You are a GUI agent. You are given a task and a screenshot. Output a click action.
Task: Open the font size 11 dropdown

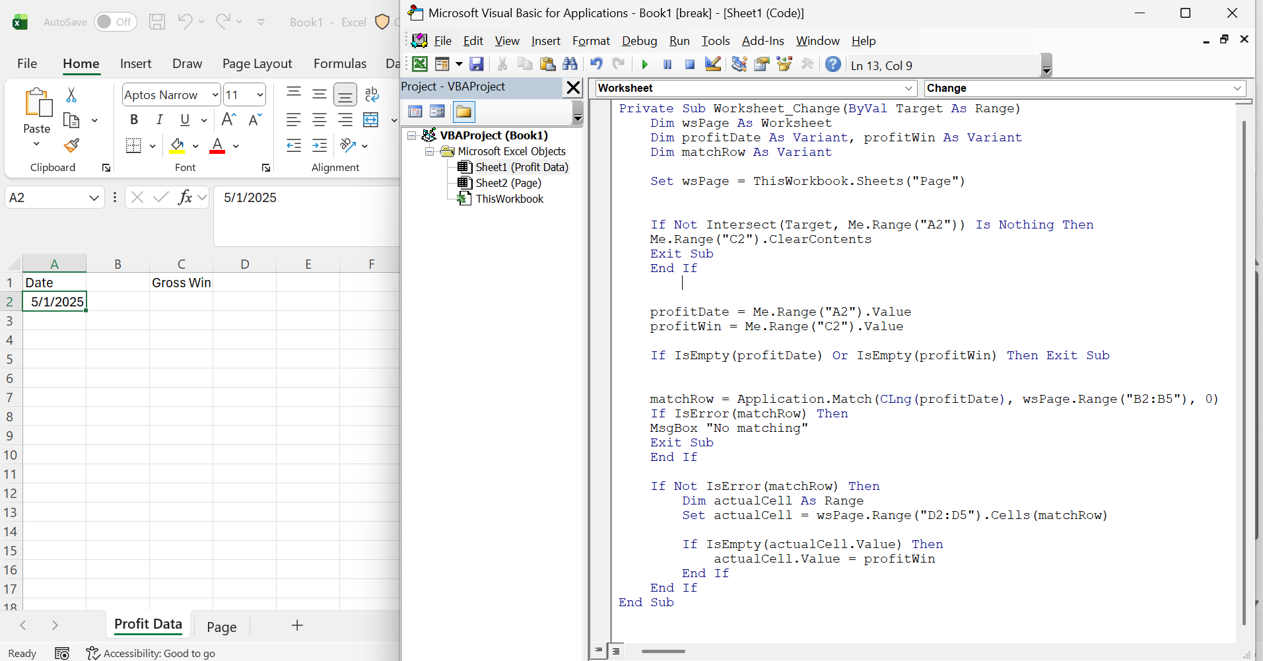pos(260,95)
